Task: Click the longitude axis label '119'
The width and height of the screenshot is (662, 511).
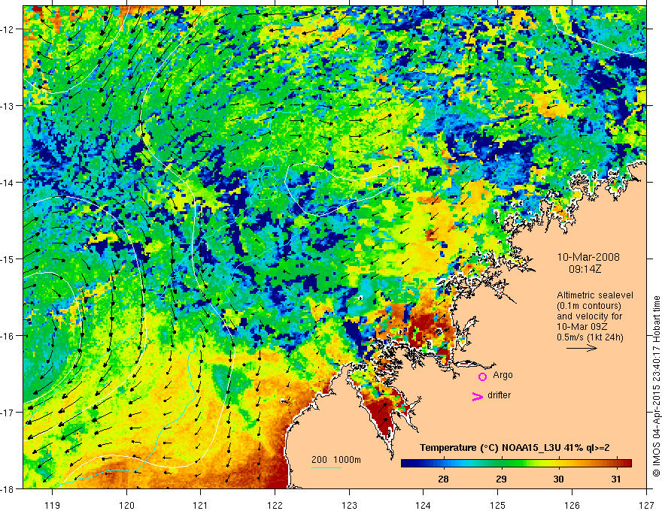Action: click(53, 505)
